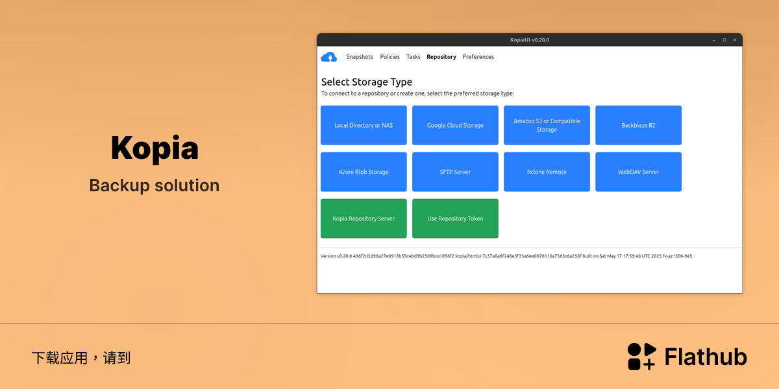The width and height of the screenshot is (779, 389).
Task: Click the Flathub logo icon
Action: (642, 357)
